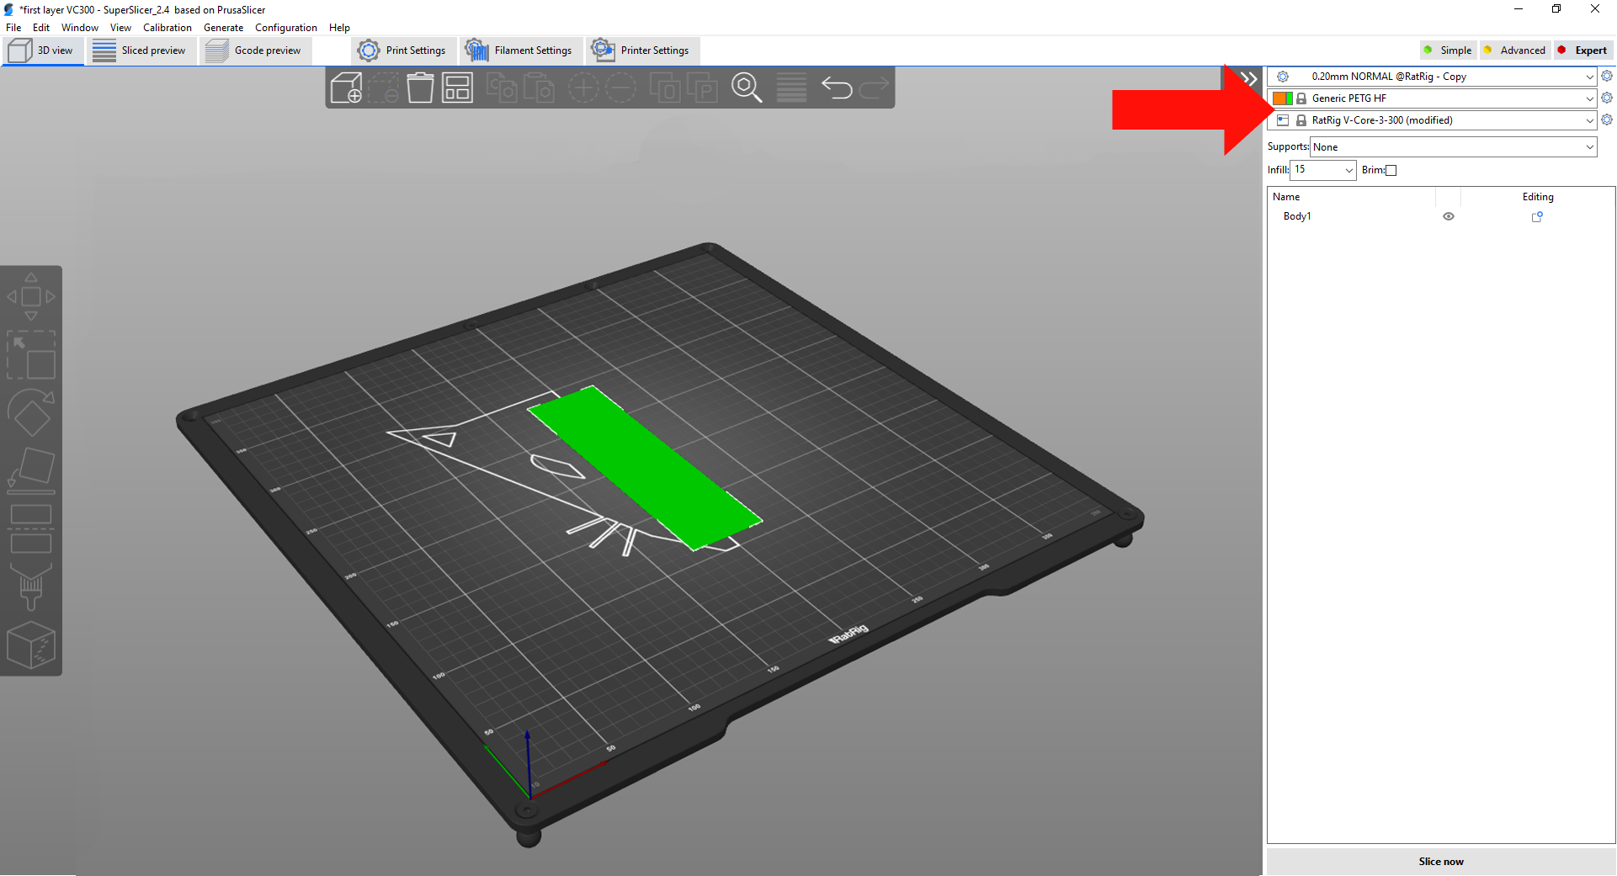Open the 0.20mm NORMAL print preset dropdown
This screenshot has width=1617, height=876.
(x=1432, y=77)
